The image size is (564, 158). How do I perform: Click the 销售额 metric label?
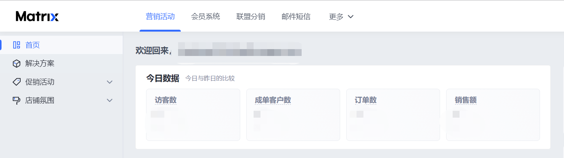tap(465, 100)
